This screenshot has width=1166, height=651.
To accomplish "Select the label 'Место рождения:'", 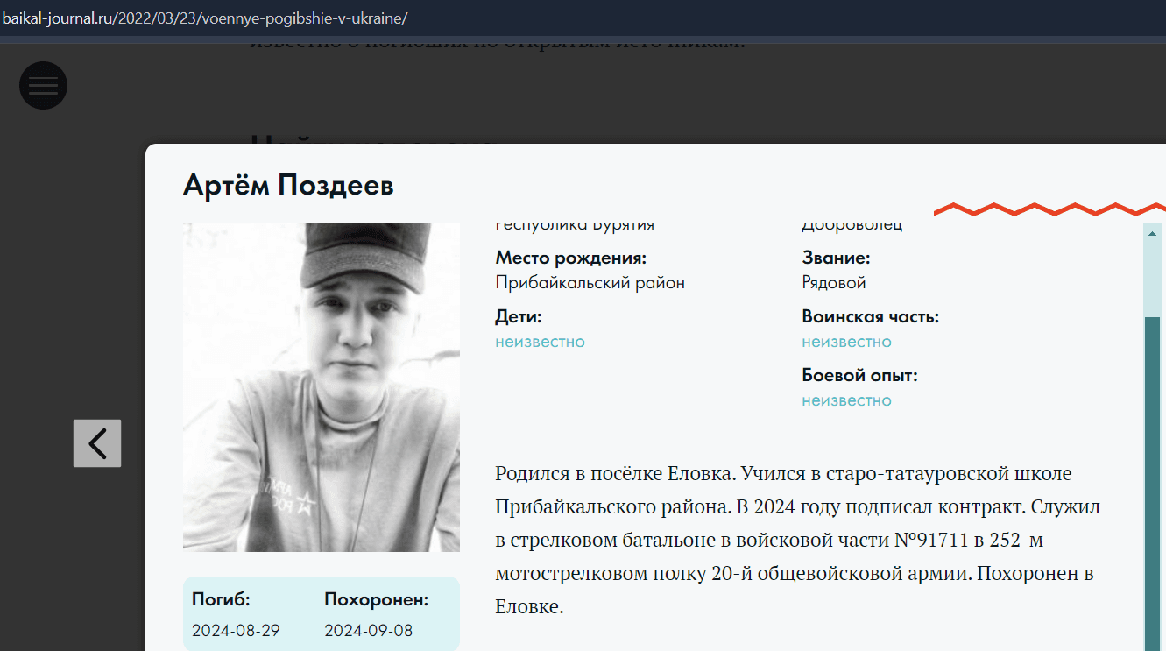I will (570, 258).
